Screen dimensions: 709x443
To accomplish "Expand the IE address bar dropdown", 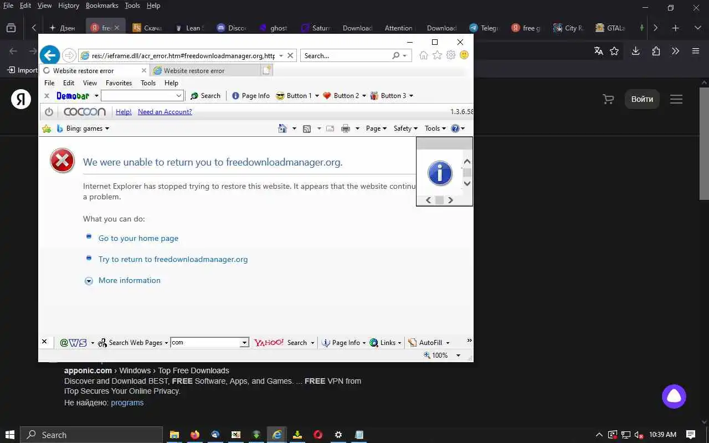I will pyautogui.click(x=281, y=55).
